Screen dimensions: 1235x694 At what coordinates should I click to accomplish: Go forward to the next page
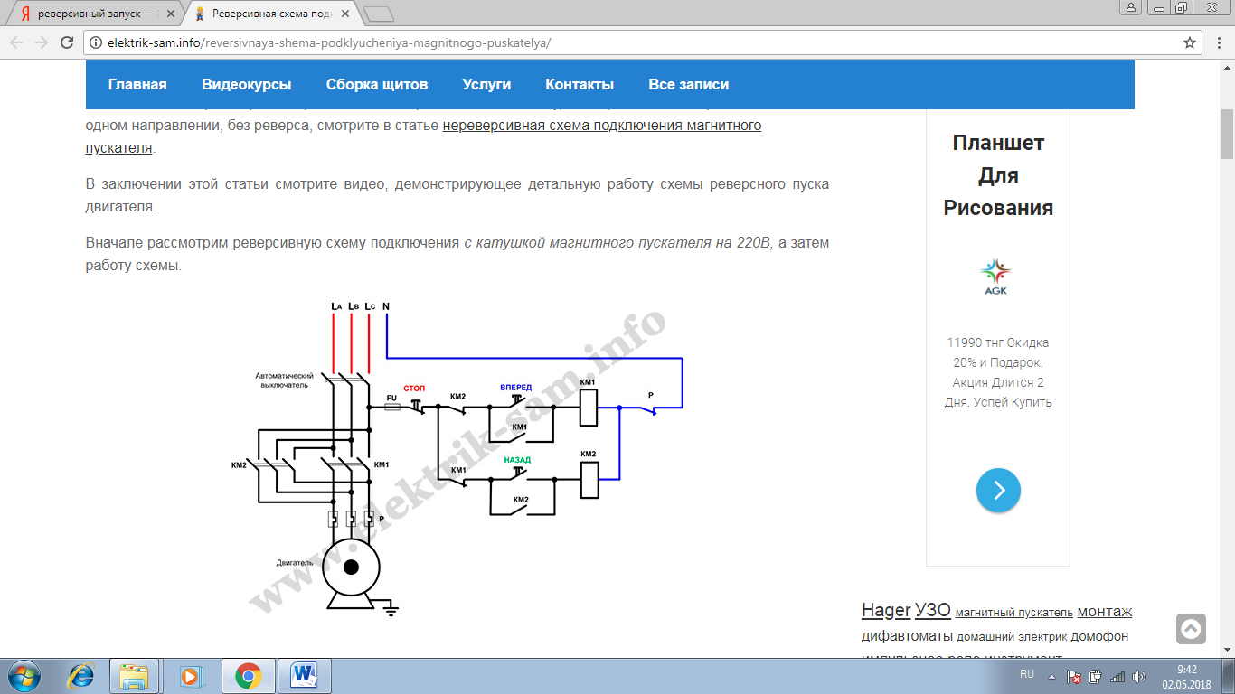pos(42,42)
